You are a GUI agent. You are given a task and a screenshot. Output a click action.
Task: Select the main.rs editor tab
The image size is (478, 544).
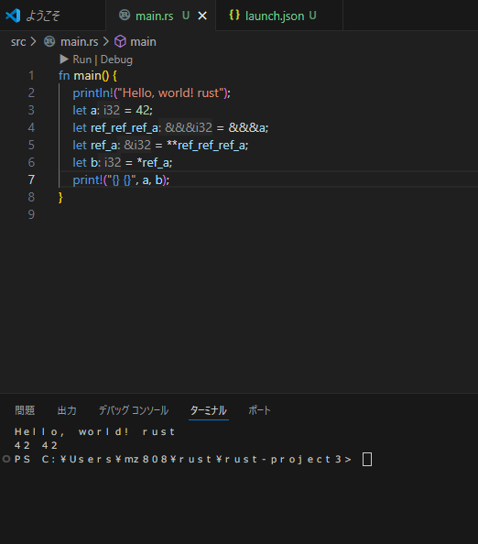point(155,16)
